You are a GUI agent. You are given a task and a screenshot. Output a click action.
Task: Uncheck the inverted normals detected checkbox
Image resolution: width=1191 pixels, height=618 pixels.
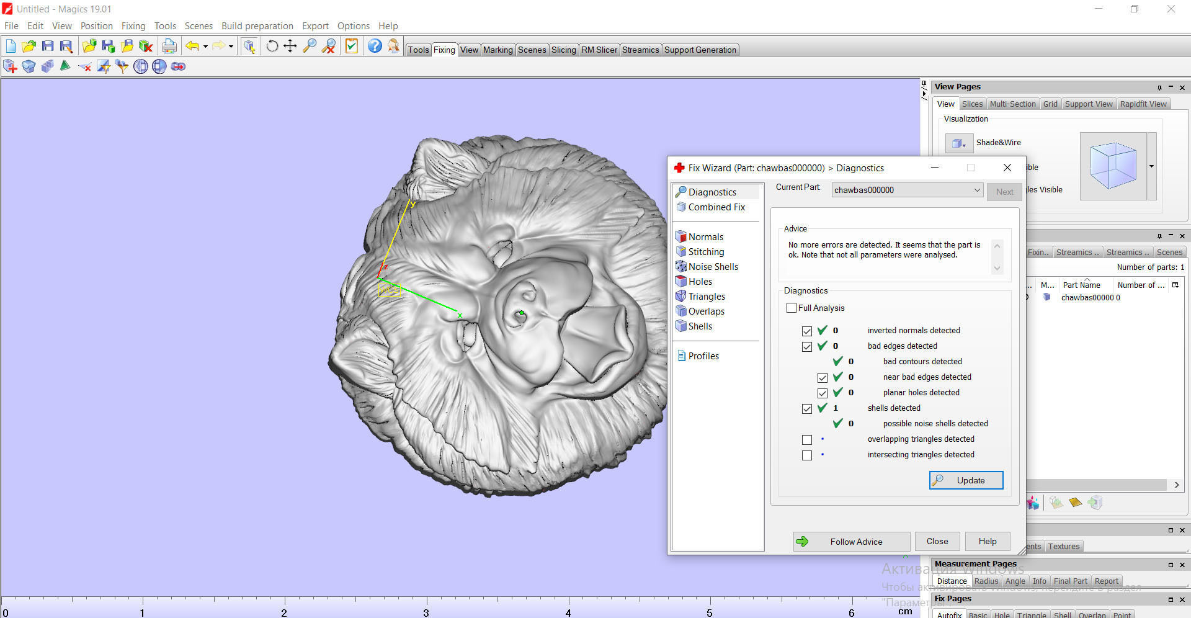click(806, 331)
